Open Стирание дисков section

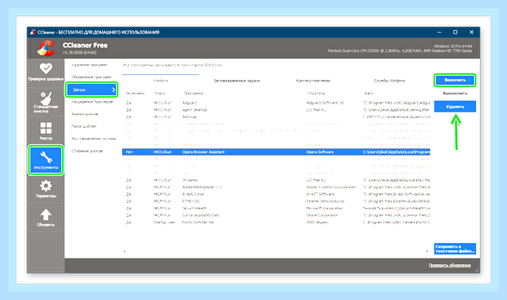click(87, 151)
